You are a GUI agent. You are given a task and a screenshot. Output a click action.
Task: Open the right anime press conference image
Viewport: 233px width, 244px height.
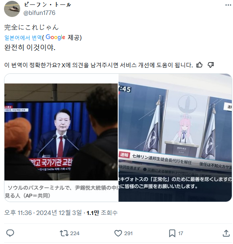click(x=175, y=138)
